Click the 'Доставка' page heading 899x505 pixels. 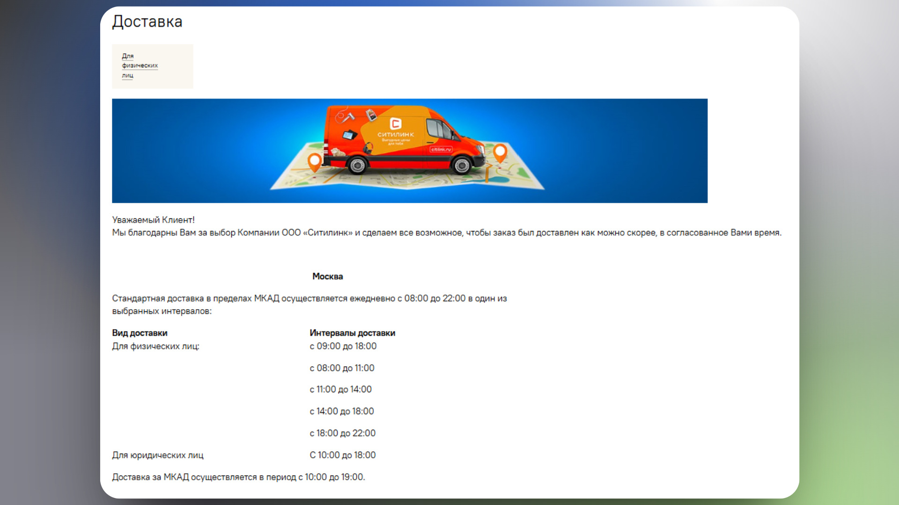click(147, 22)
